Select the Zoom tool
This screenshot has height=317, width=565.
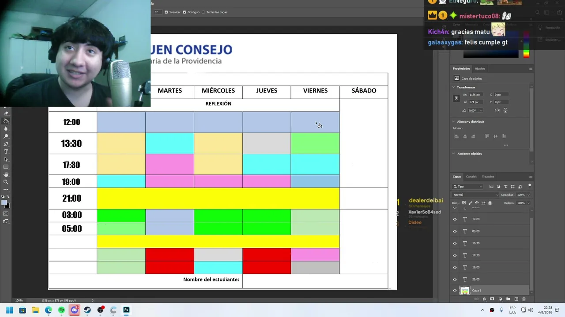[6, 182]
